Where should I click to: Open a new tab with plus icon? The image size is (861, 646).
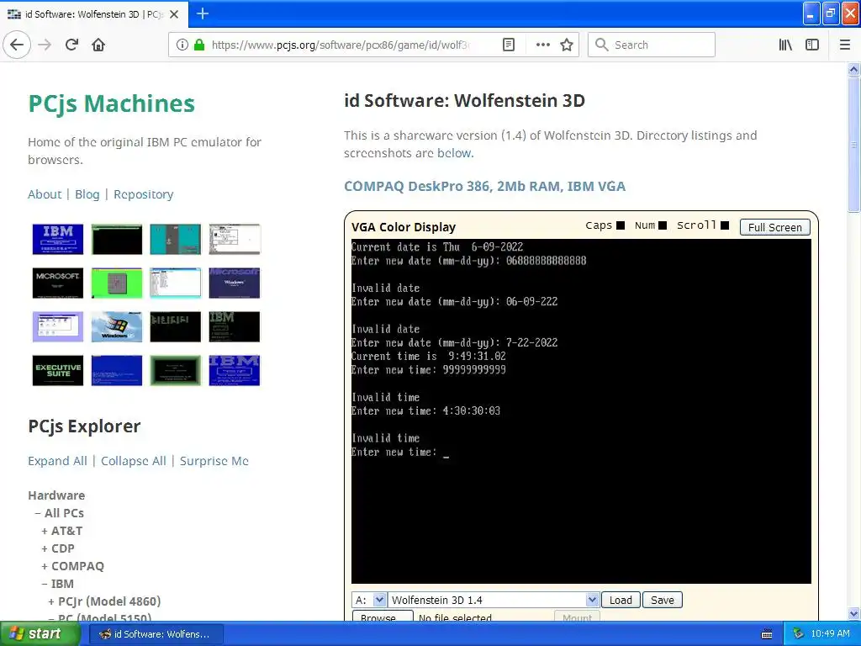coord(203,13)
